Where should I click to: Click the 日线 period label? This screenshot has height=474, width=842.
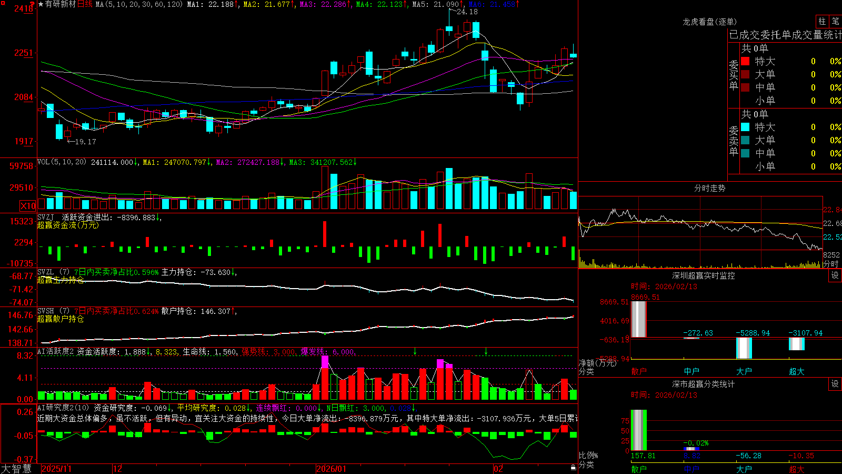click(x=85, y=4)
